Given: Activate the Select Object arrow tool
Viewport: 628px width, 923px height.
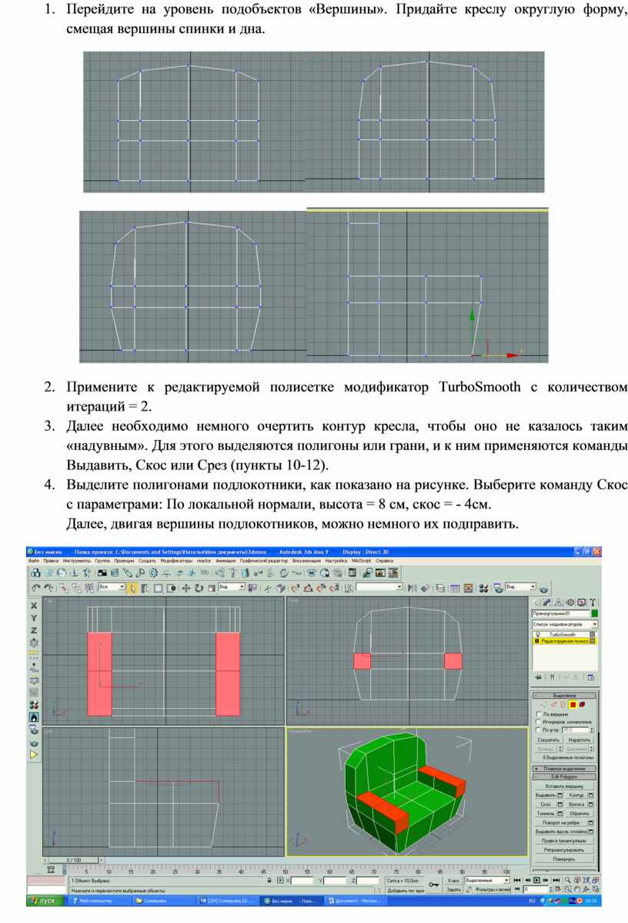Looking at the screenshot, I should 133,588.
